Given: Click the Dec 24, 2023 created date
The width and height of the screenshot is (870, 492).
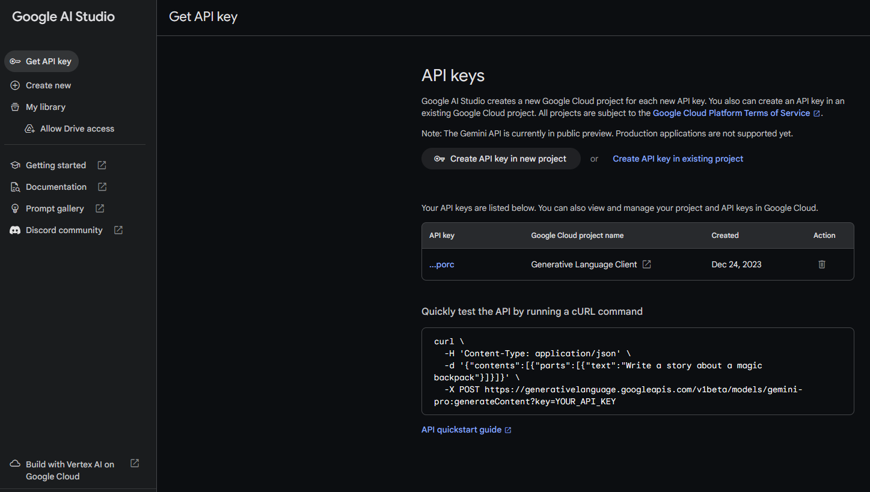Looking at the screenshot, I should pos(736,264).
